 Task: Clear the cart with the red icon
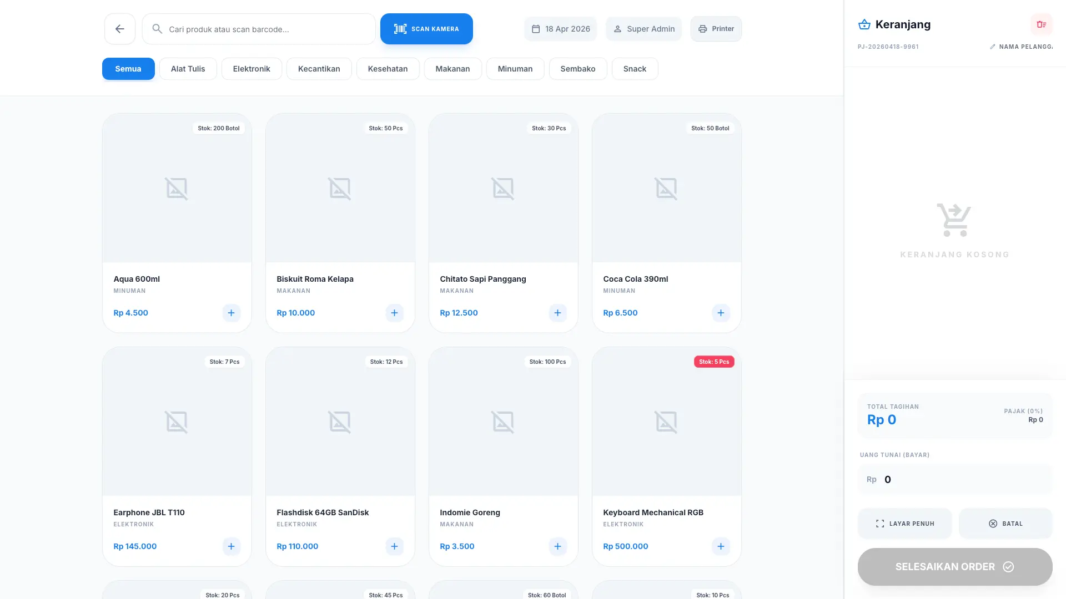pos(1041,24)
